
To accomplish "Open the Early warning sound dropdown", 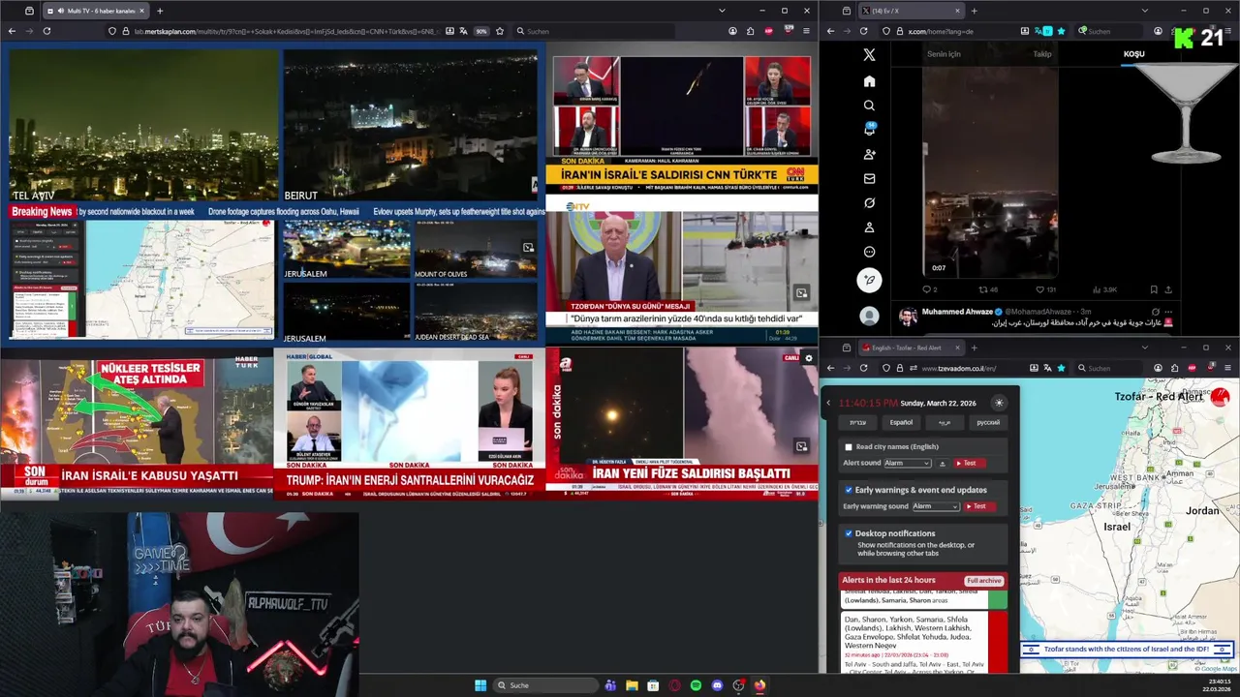I will [x=935, y=506].
